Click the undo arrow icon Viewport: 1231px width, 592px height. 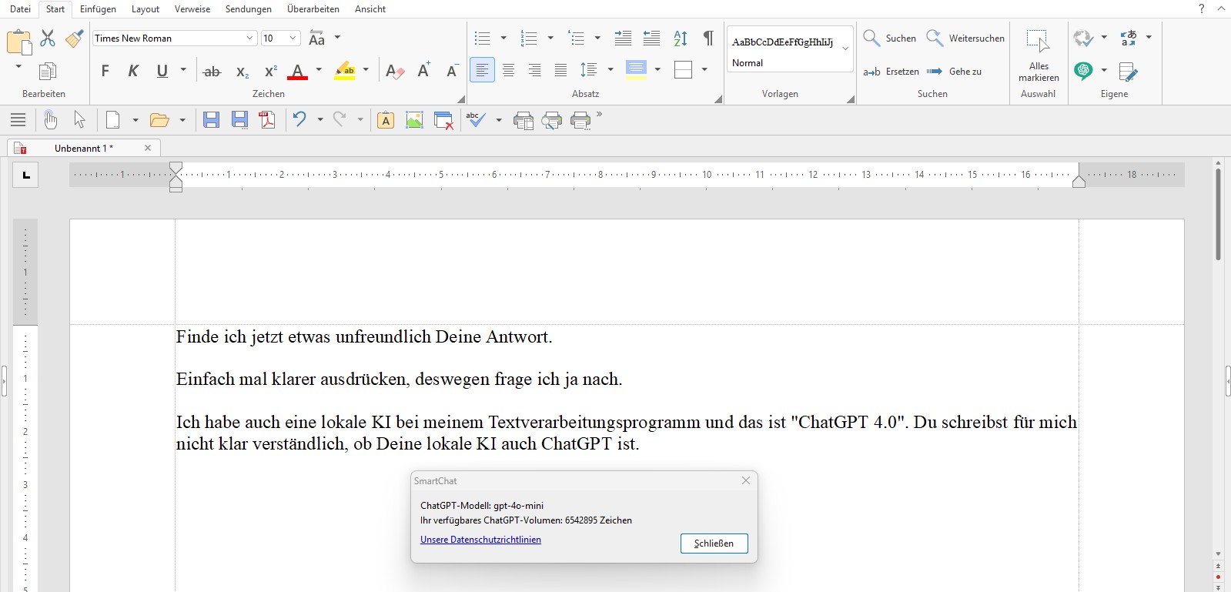(299, 120)
